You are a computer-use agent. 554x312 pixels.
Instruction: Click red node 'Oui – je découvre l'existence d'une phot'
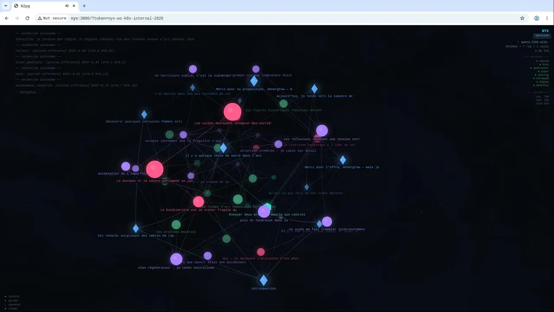point(261,252)
